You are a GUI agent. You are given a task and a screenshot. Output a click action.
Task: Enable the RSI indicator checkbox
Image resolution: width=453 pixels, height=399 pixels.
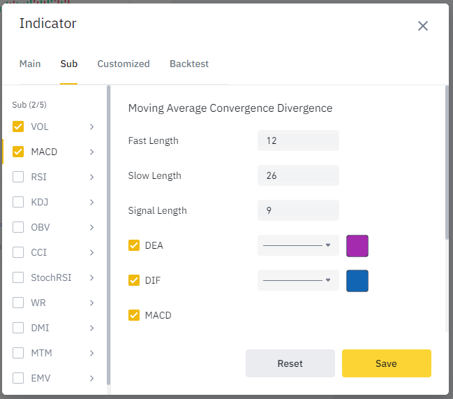pyautogui.click(x=18, y=177)
